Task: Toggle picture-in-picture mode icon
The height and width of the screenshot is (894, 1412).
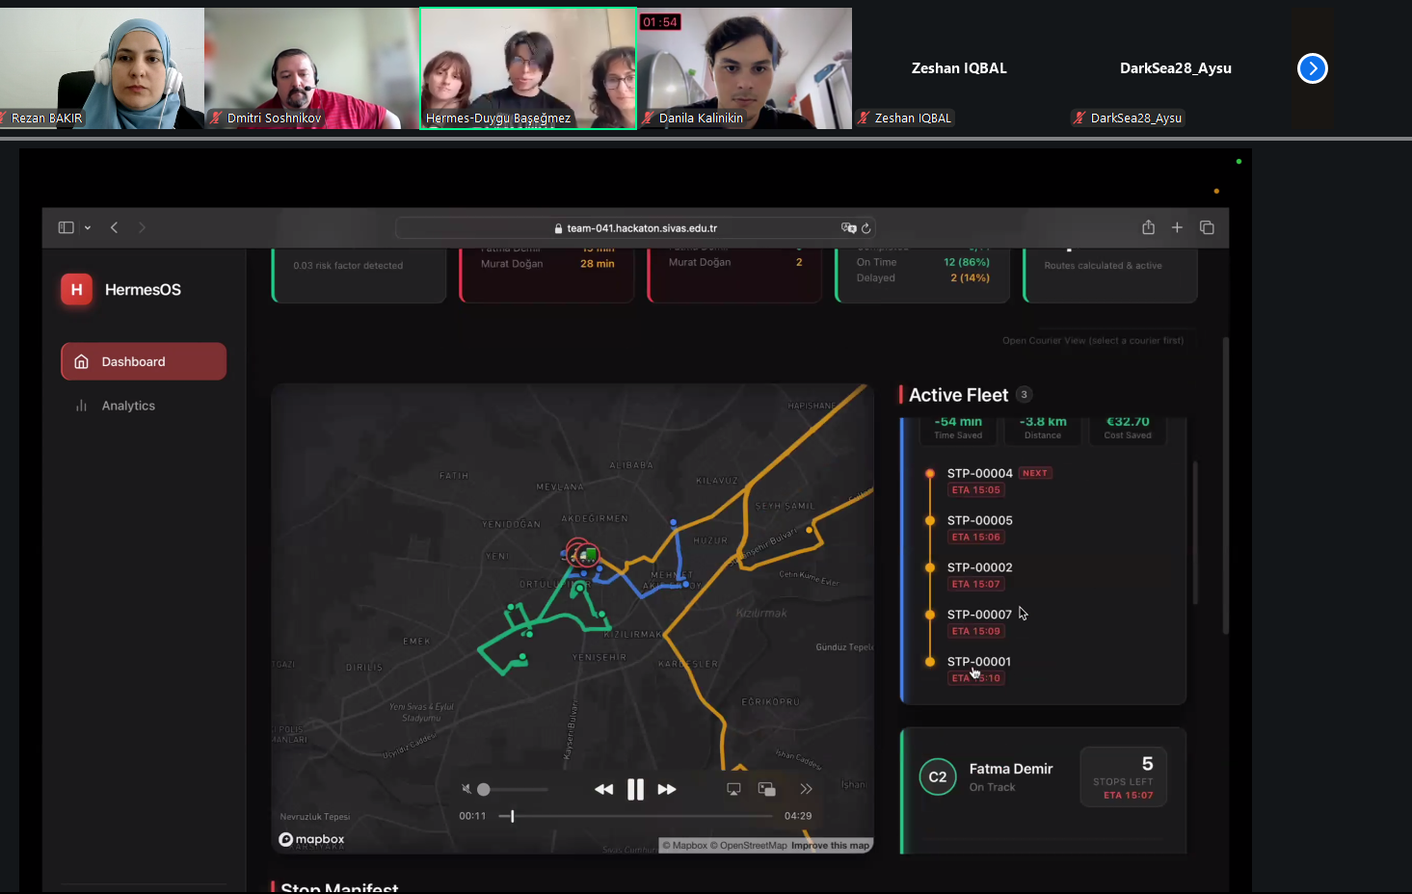Action: coord(767,789)
